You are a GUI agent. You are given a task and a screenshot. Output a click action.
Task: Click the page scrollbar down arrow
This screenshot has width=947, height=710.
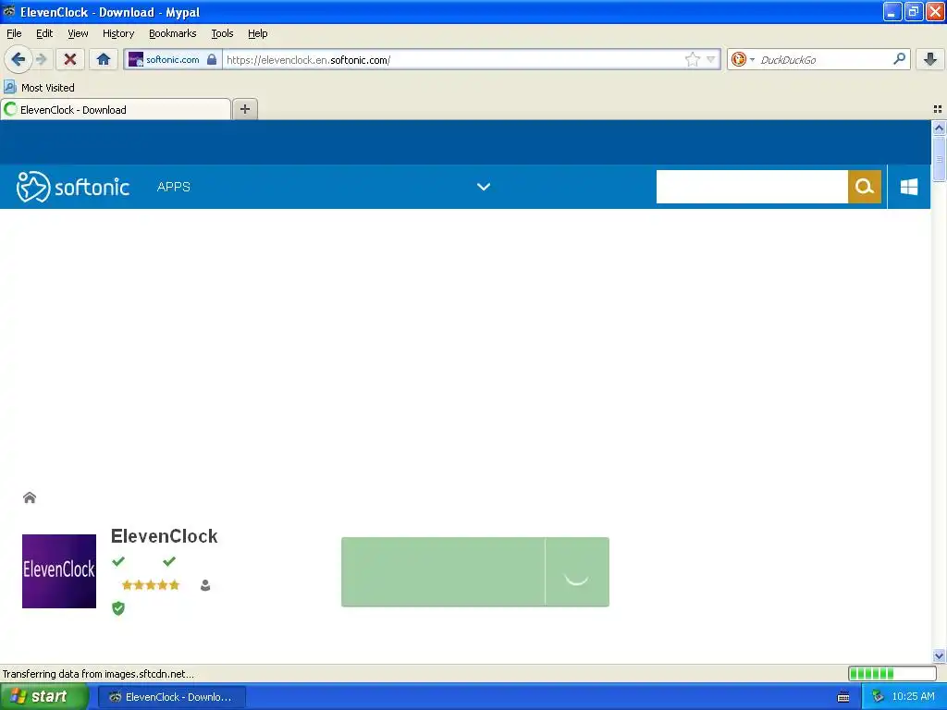pyautogui.click(x=939, y=655)
